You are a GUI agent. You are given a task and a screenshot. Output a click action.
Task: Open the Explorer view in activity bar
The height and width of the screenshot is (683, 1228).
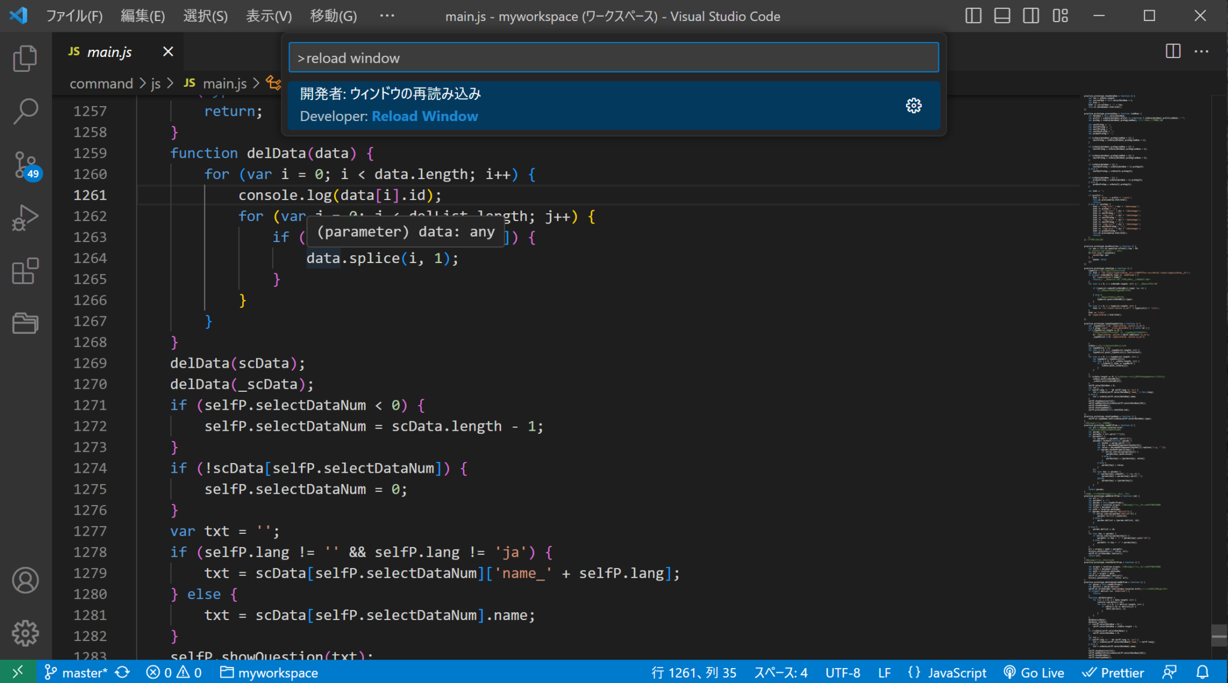pyautogui.click(x=25, y=59)
